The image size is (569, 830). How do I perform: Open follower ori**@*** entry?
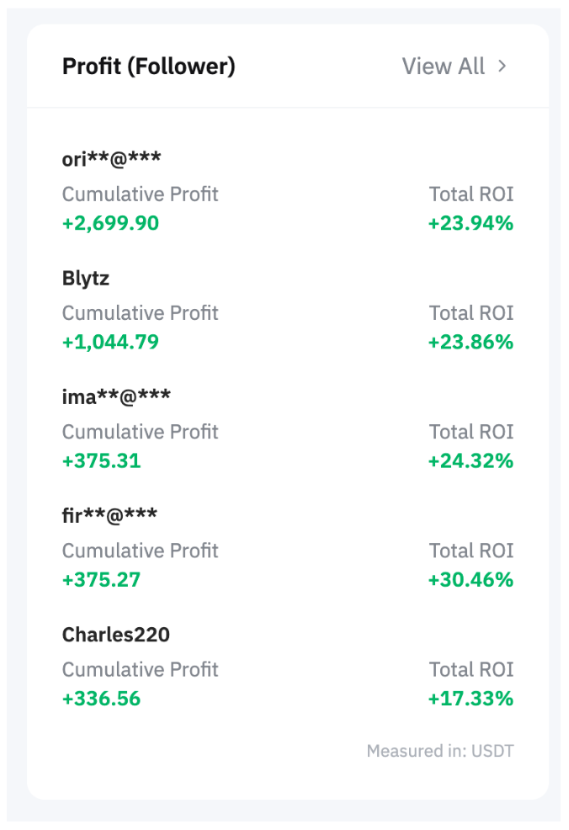pos(112,158)
